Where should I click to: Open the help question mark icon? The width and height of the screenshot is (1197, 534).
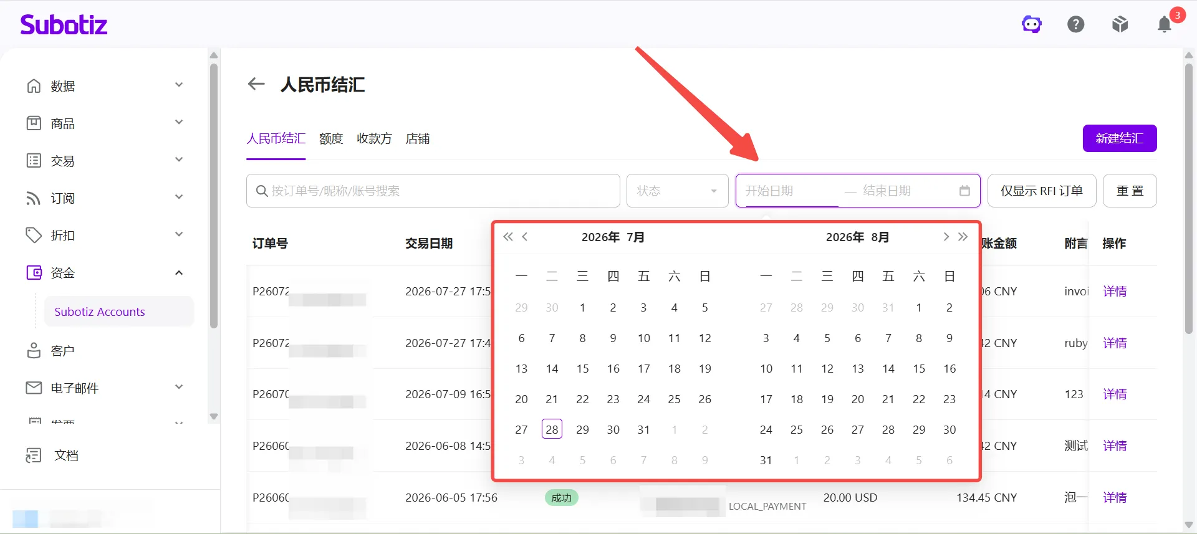coord(1076,24)
